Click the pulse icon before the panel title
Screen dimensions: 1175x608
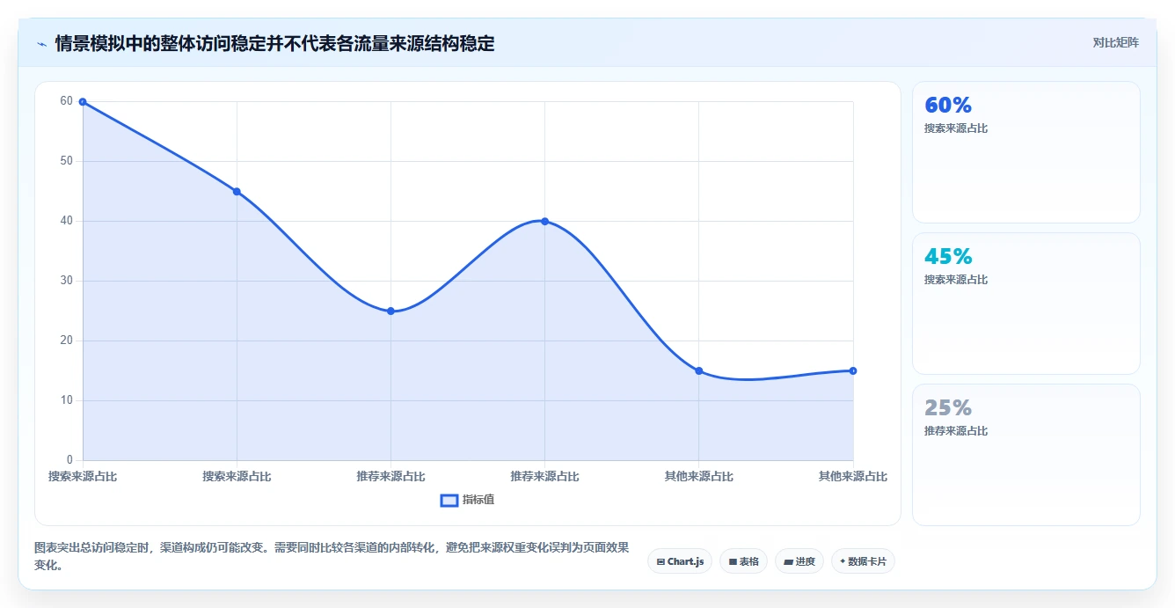(41, 44)
